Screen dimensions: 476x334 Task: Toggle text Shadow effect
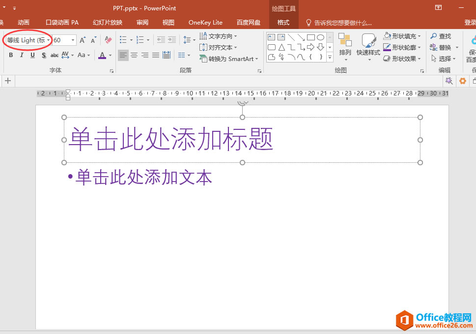coord(44,55)
